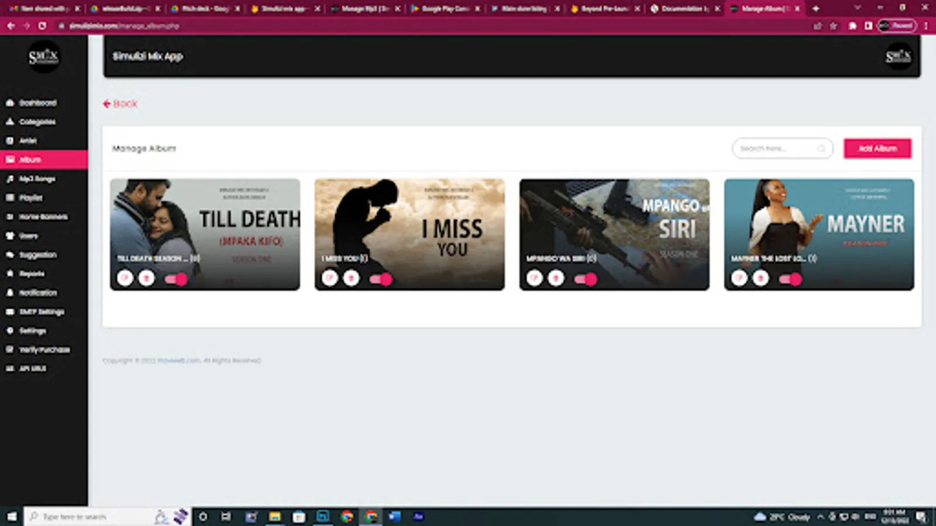The width and height of the screenshot is (936, 526).
Task: Open Notification in the sidebar
Action: tap(32, 293)
